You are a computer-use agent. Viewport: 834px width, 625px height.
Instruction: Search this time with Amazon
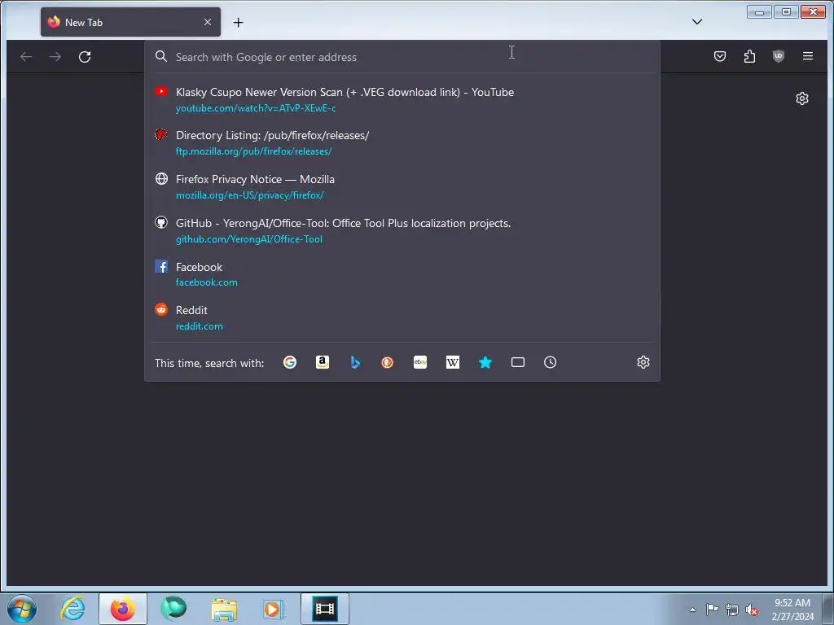coord(323,362)
